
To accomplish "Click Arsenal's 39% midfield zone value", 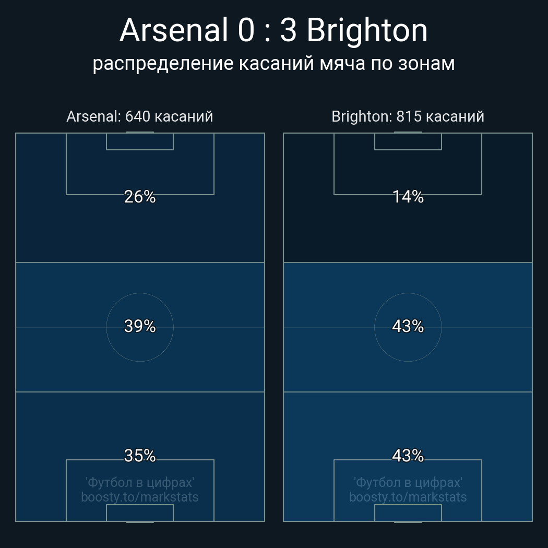I will [x=140, y=326].
